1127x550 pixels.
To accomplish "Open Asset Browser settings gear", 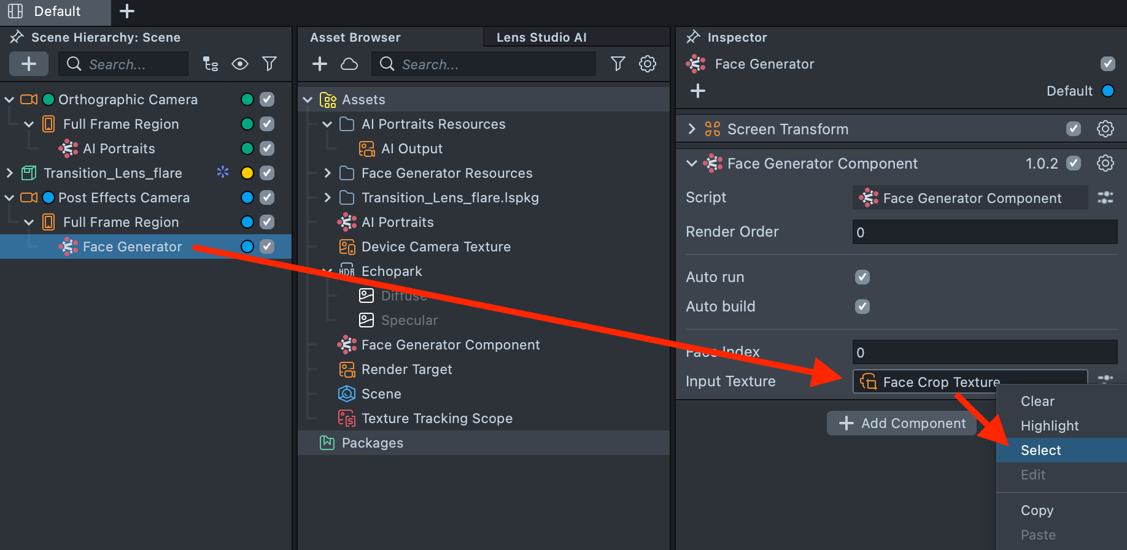I will pos(648,64).
